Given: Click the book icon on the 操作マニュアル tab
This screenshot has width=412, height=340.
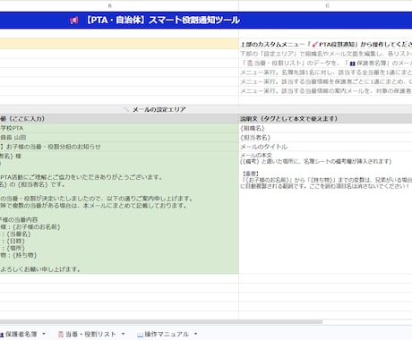Looking at the screenshot, I should [140, 335].
